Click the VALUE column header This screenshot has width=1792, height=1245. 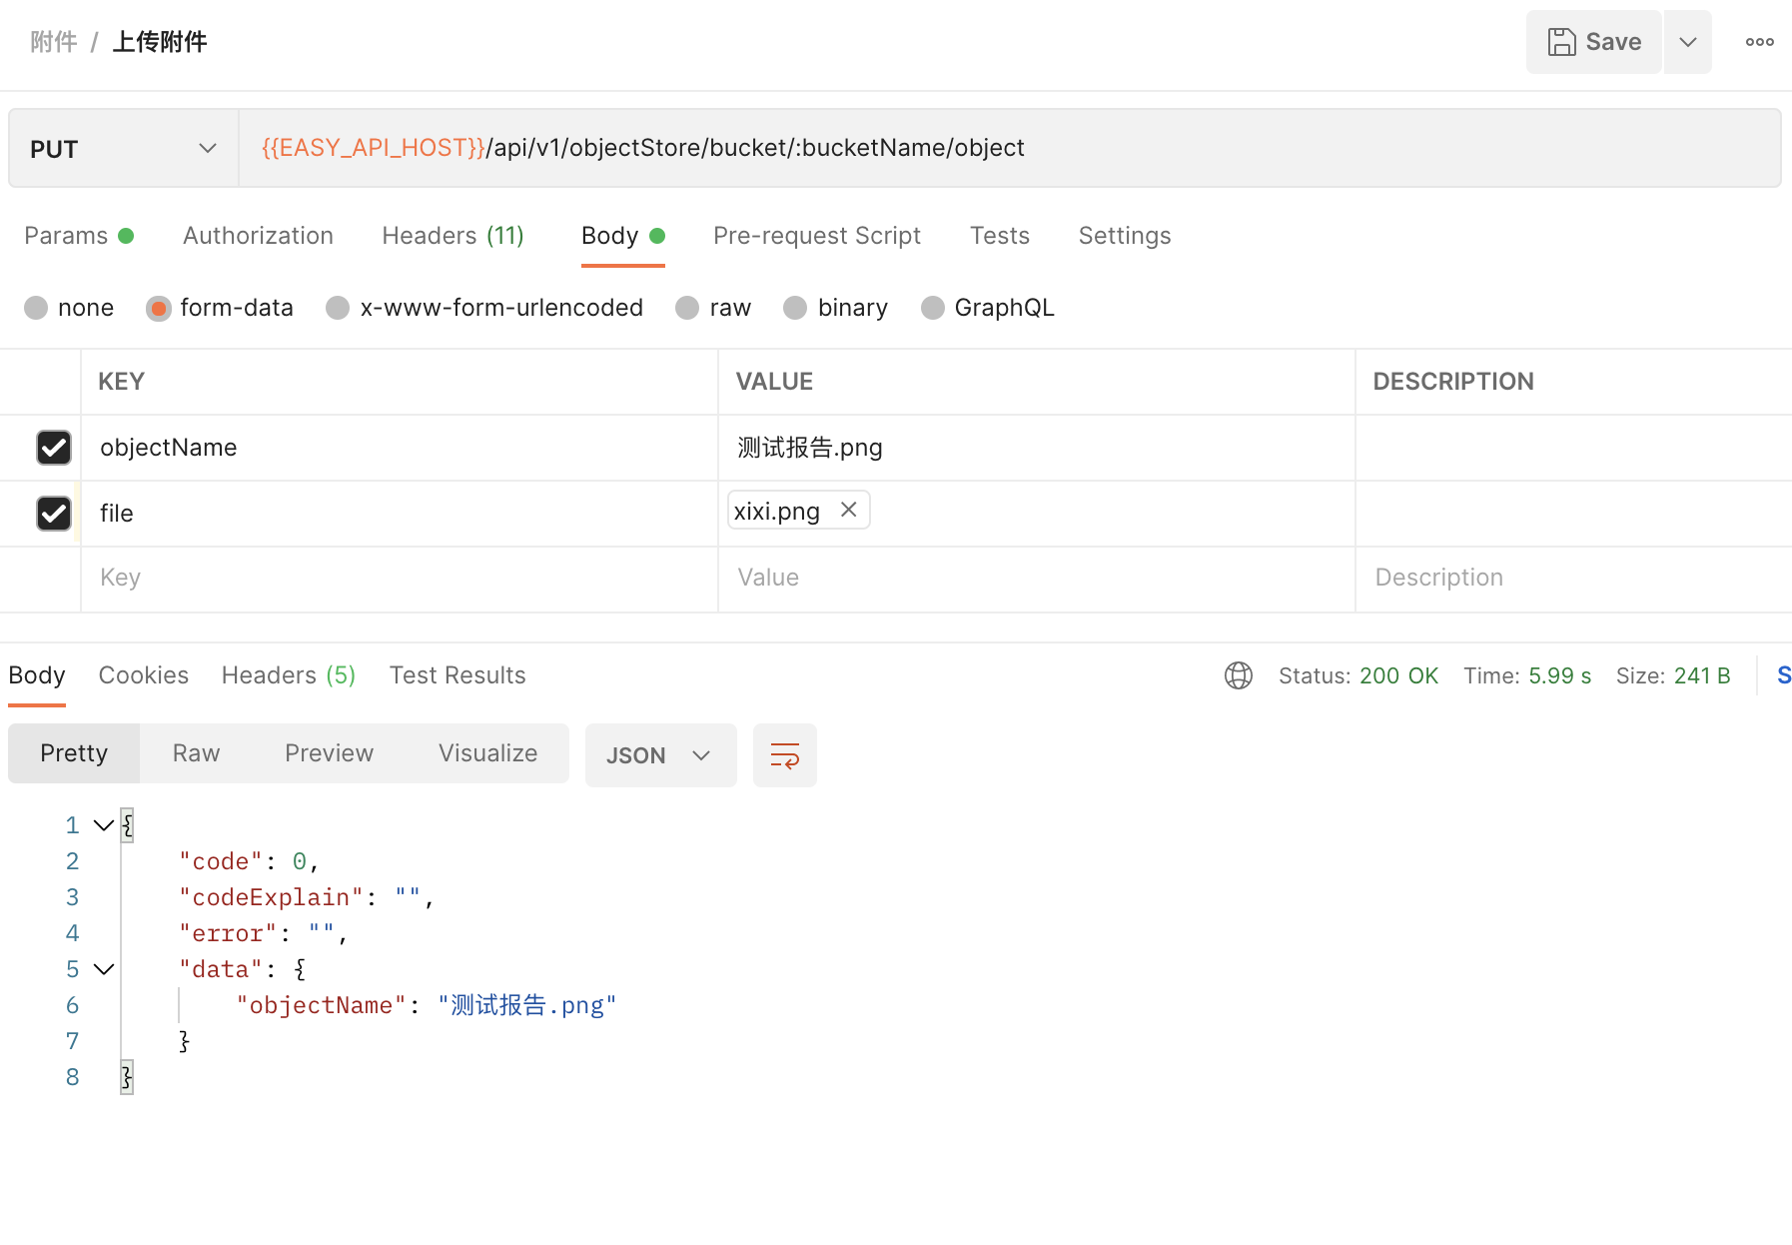click(x=774, y=382)
